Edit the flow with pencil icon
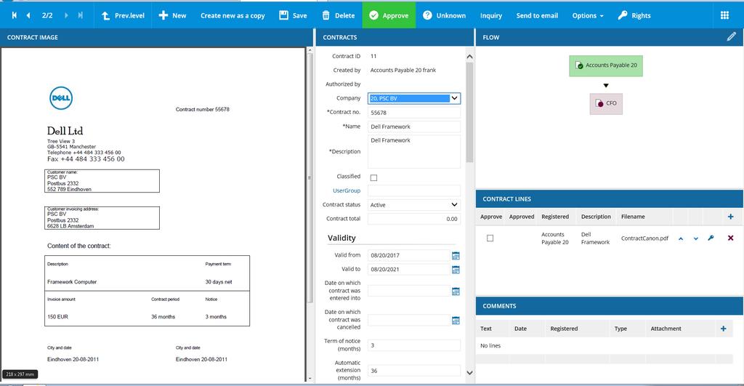Image resolution: width=744 pixels, height=386 pixels. pyautogui.click(x=731, y=36)
